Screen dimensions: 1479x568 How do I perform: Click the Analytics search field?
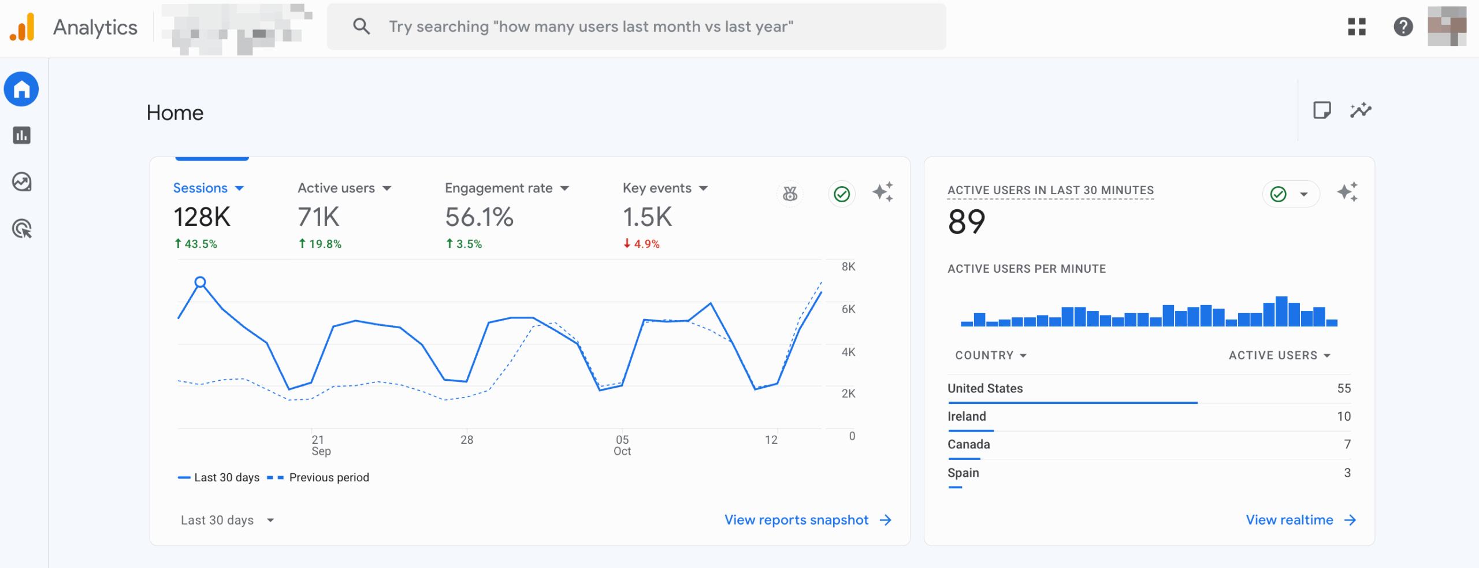coord(636,27)
